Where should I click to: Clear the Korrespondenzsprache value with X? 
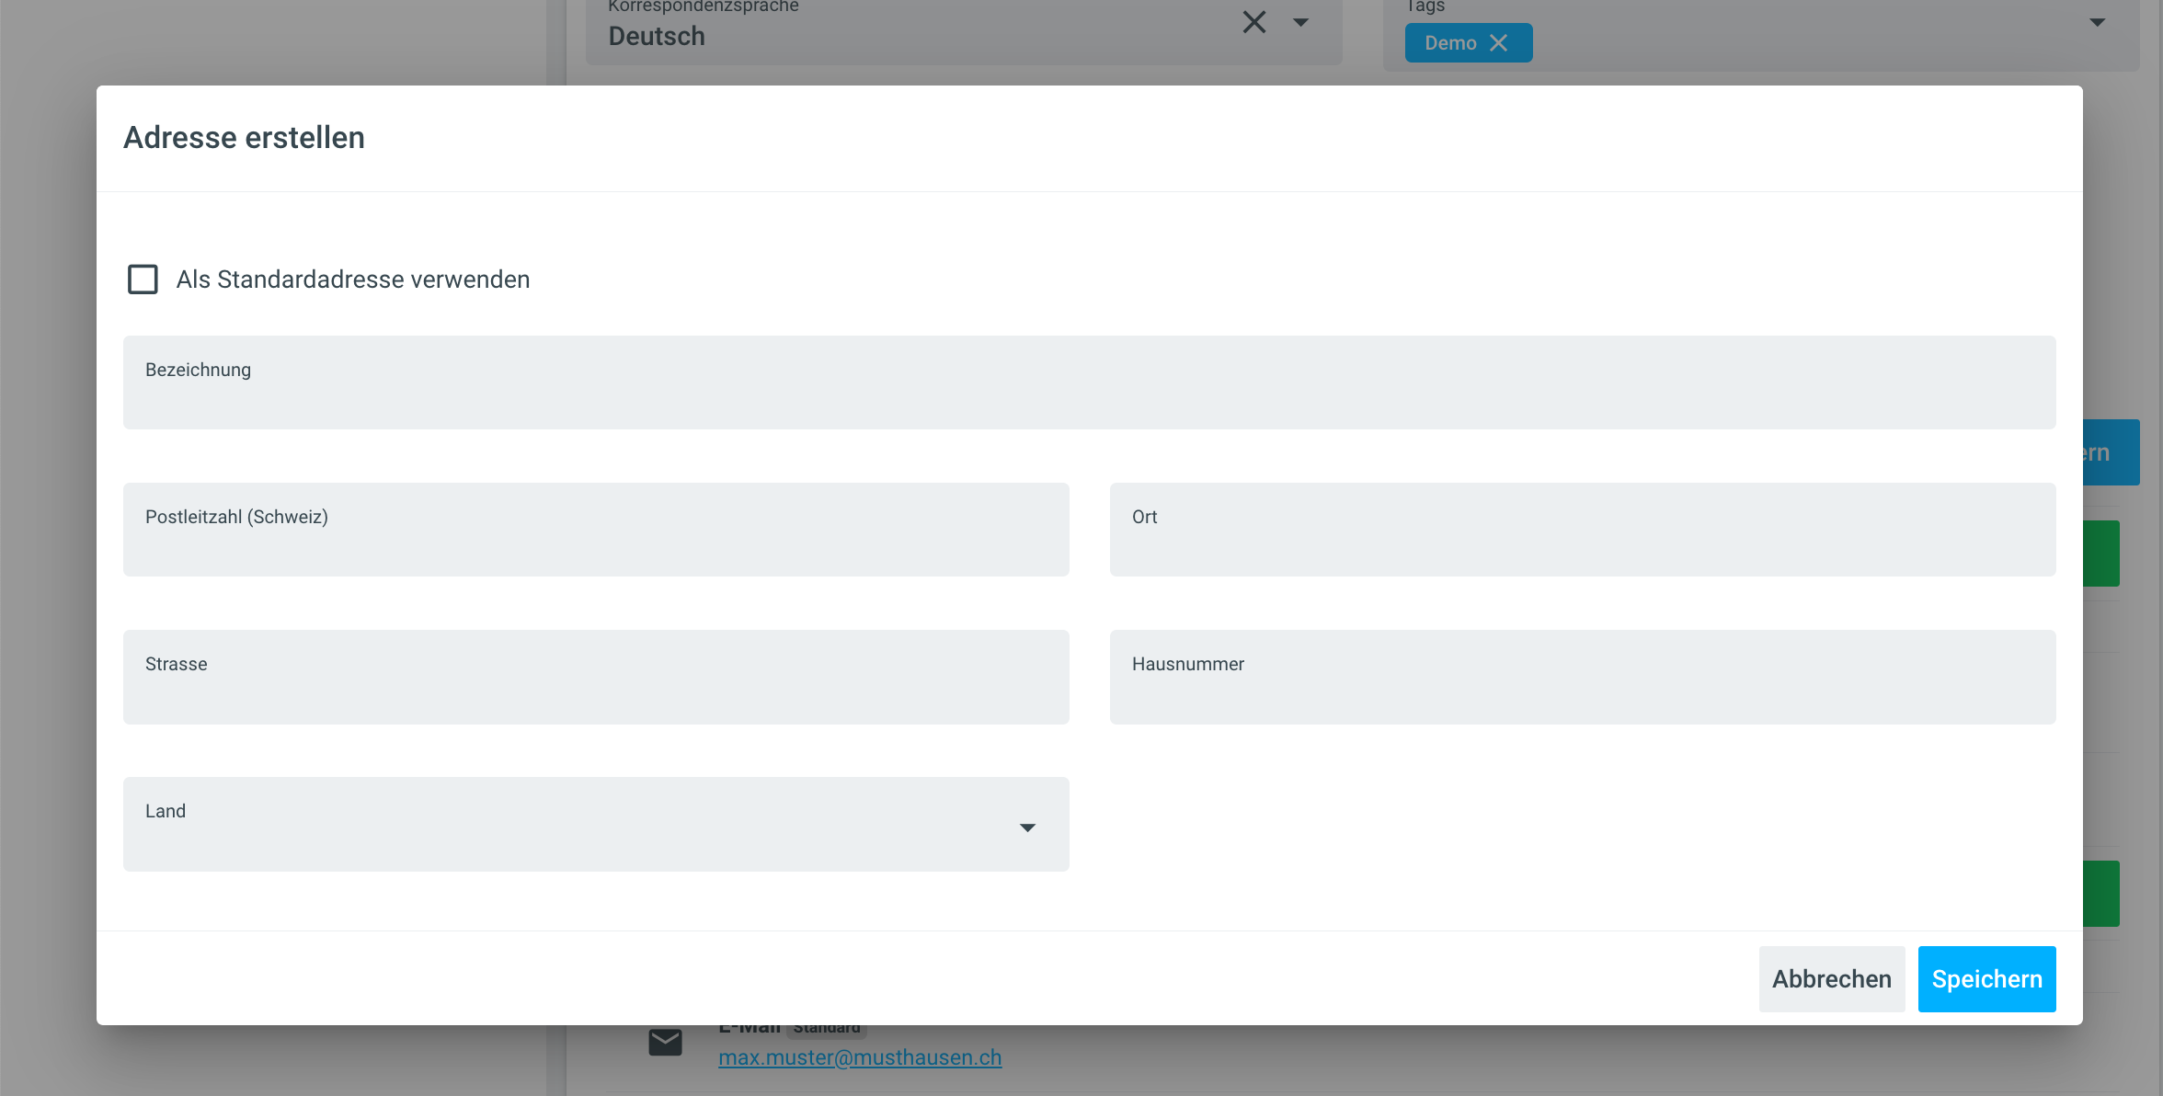(x=1254, y=22)
